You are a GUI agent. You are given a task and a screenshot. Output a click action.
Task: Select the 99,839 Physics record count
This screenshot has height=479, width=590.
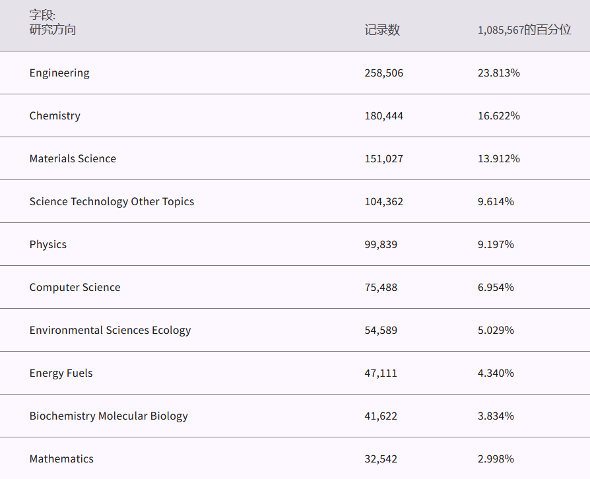(381, 245)
